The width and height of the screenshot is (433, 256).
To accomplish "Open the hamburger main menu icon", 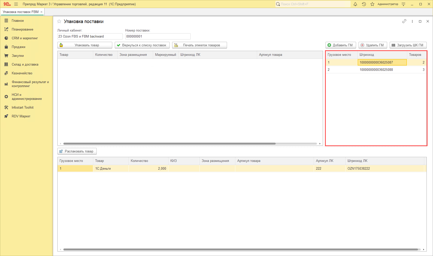I will click(16, 4).
